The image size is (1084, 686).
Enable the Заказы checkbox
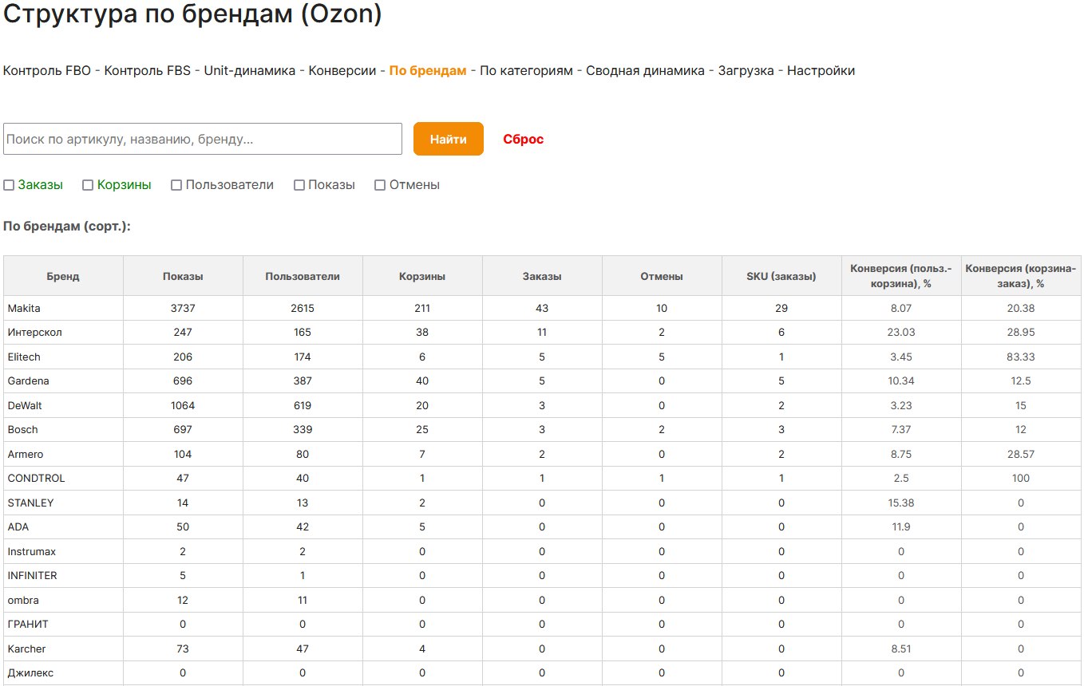(9, 185)
